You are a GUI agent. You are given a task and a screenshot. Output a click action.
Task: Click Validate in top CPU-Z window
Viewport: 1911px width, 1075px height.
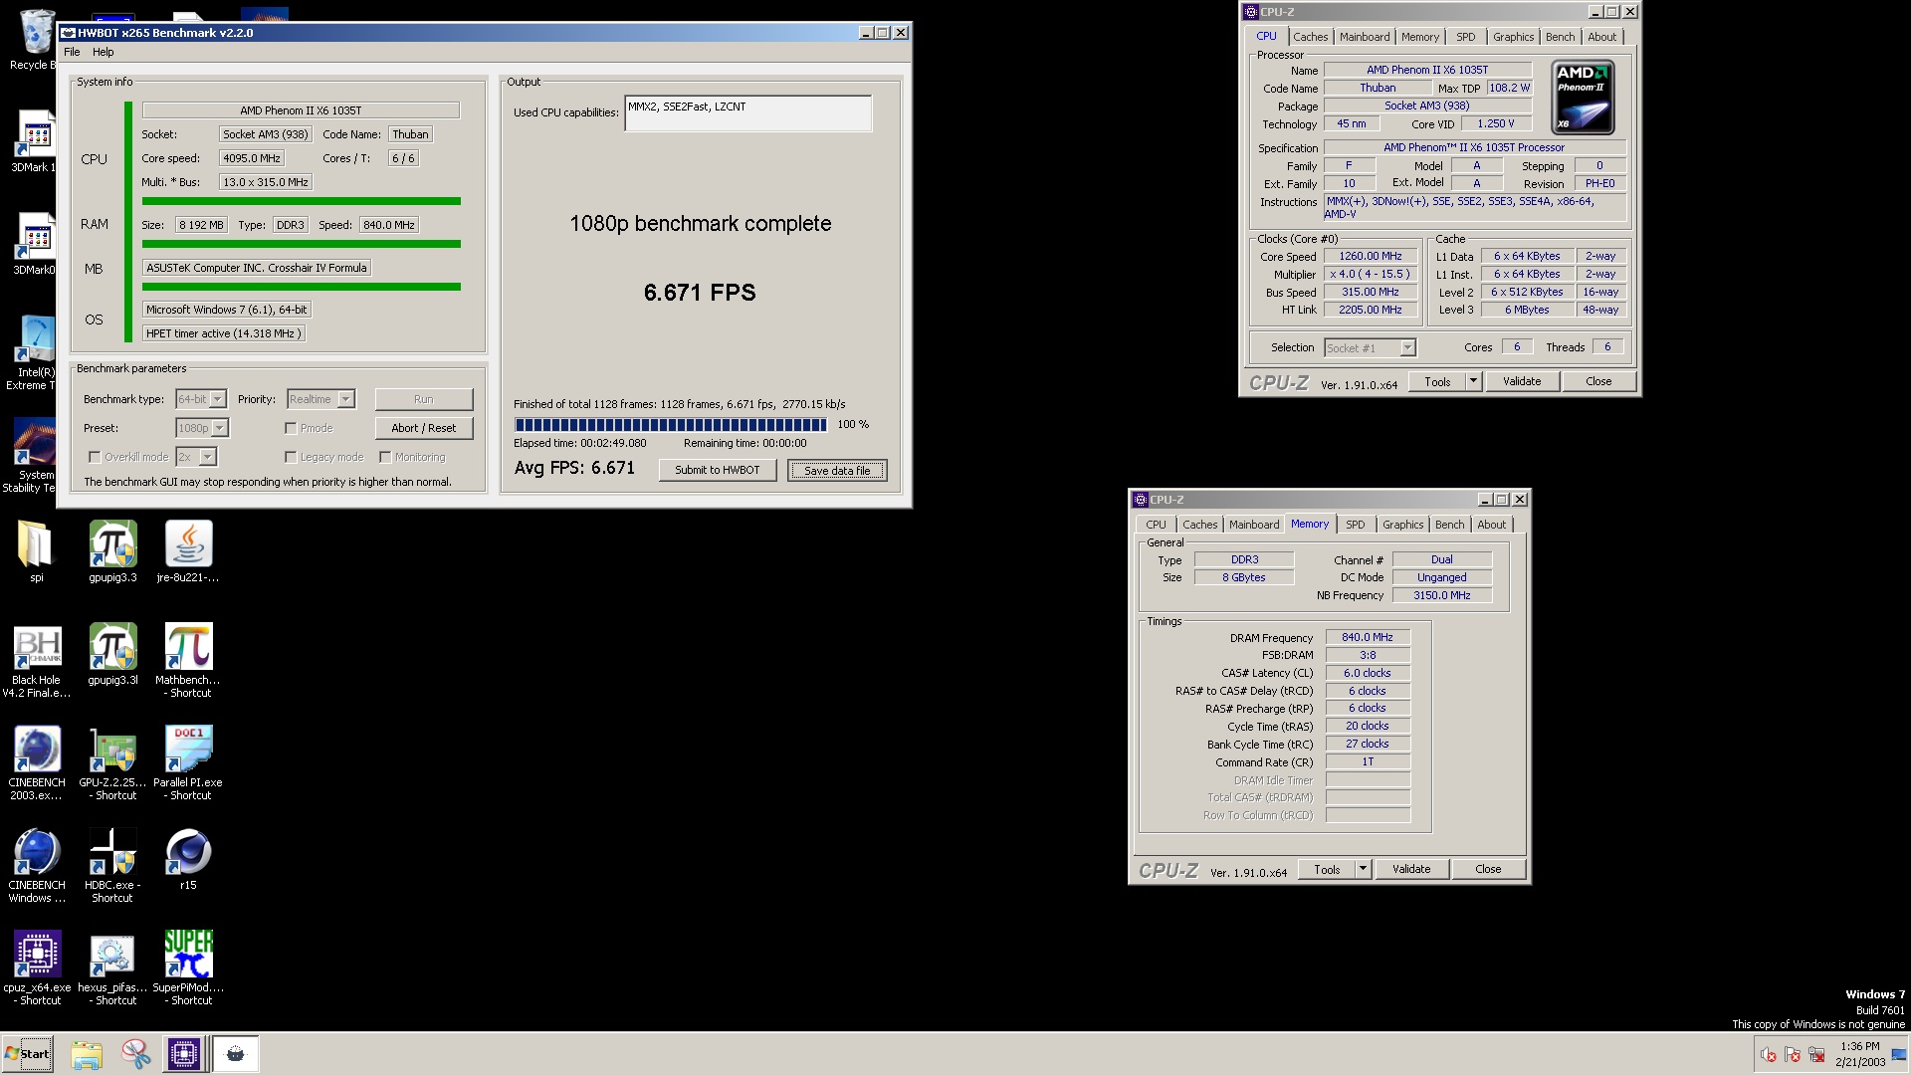coord(1522,381)
